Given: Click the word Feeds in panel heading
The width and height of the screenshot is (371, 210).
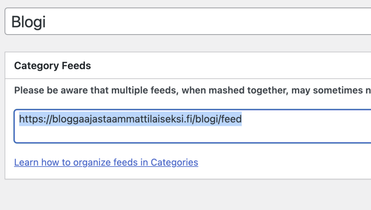Looking at the screenshot, I should [x=76, y=66].
